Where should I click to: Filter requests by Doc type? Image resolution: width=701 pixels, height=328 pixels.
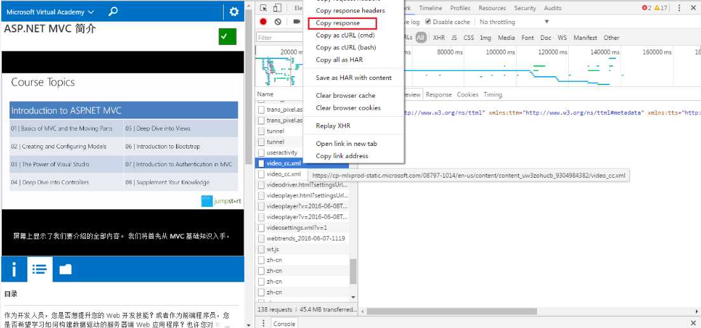click(545, 38)
